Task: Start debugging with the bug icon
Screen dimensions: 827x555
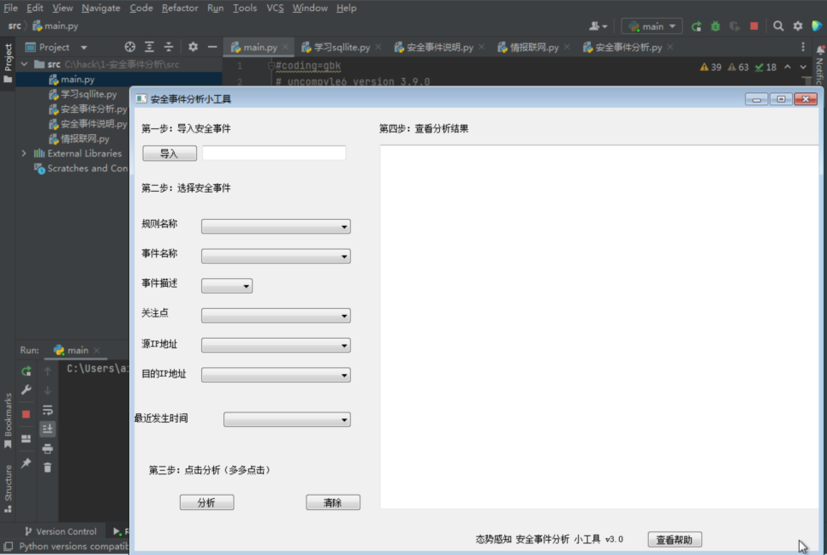Action: 715,26
